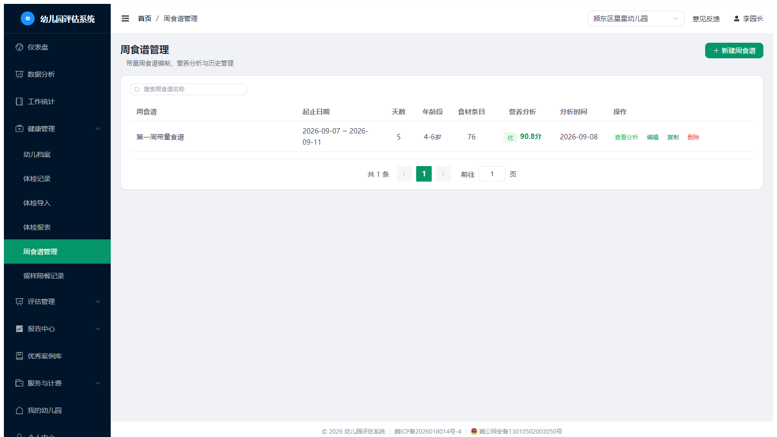This screenshot has height=437, width=777.
Task: Click pagination page 1 button
Action: point(423,174)
